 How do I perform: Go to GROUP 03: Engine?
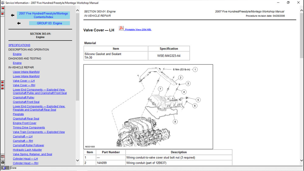[50, 23]
